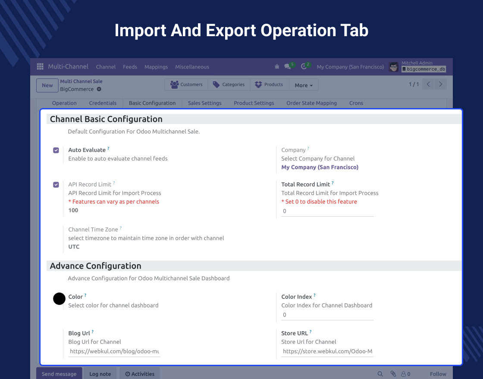Screen dimensions: 483x379
Task: Open the Customers stat button
Action: pyautogui.click(x=186, y=84)
